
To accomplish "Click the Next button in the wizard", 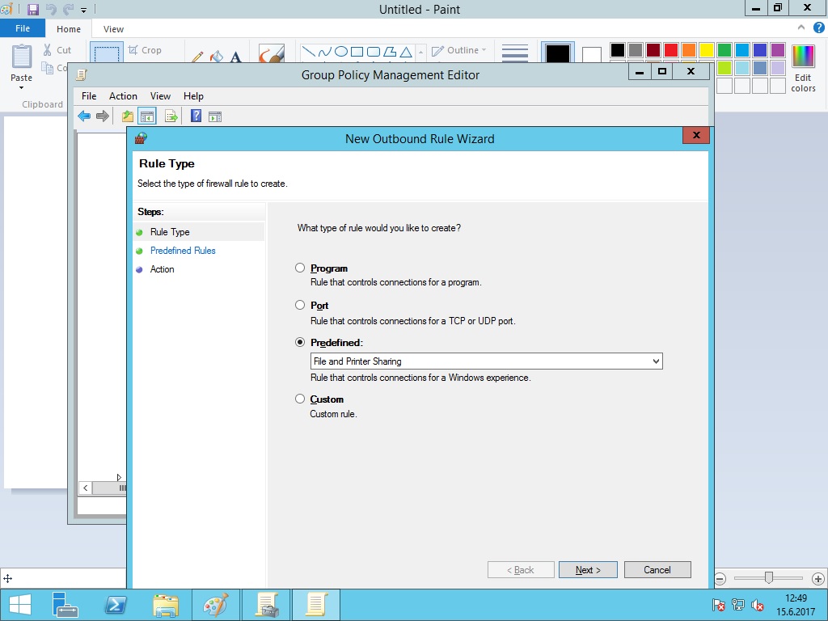I will point(588,570).
